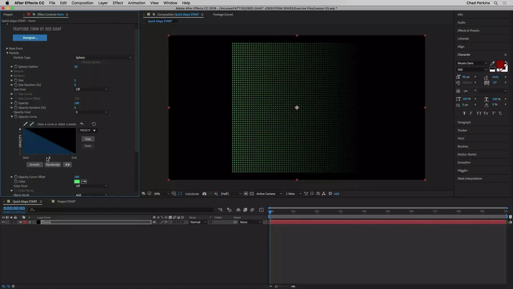Screen dimensions: 513x289
Task: Apply All Caps to text
Action: [479, 113]
